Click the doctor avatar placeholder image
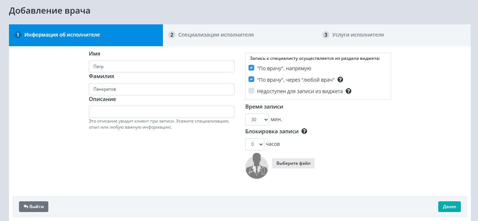478x221 pixels. [256, 166]
